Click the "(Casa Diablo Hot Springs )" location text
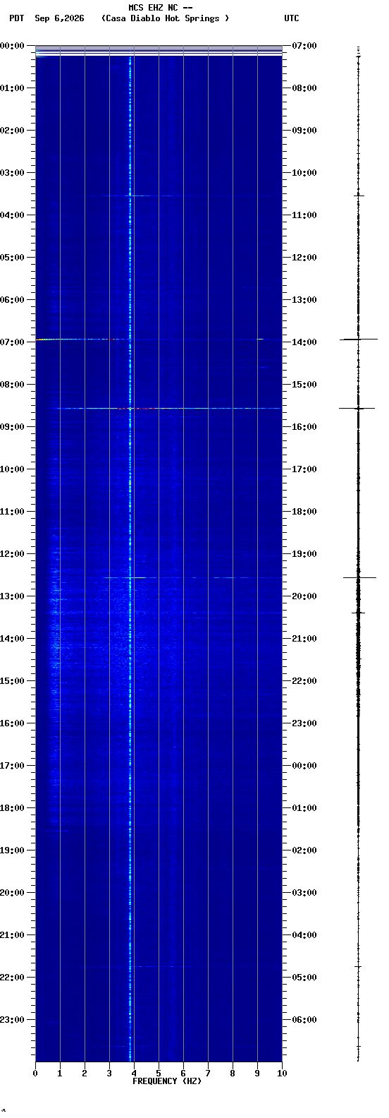389x1118 pixels. point(166,18)
